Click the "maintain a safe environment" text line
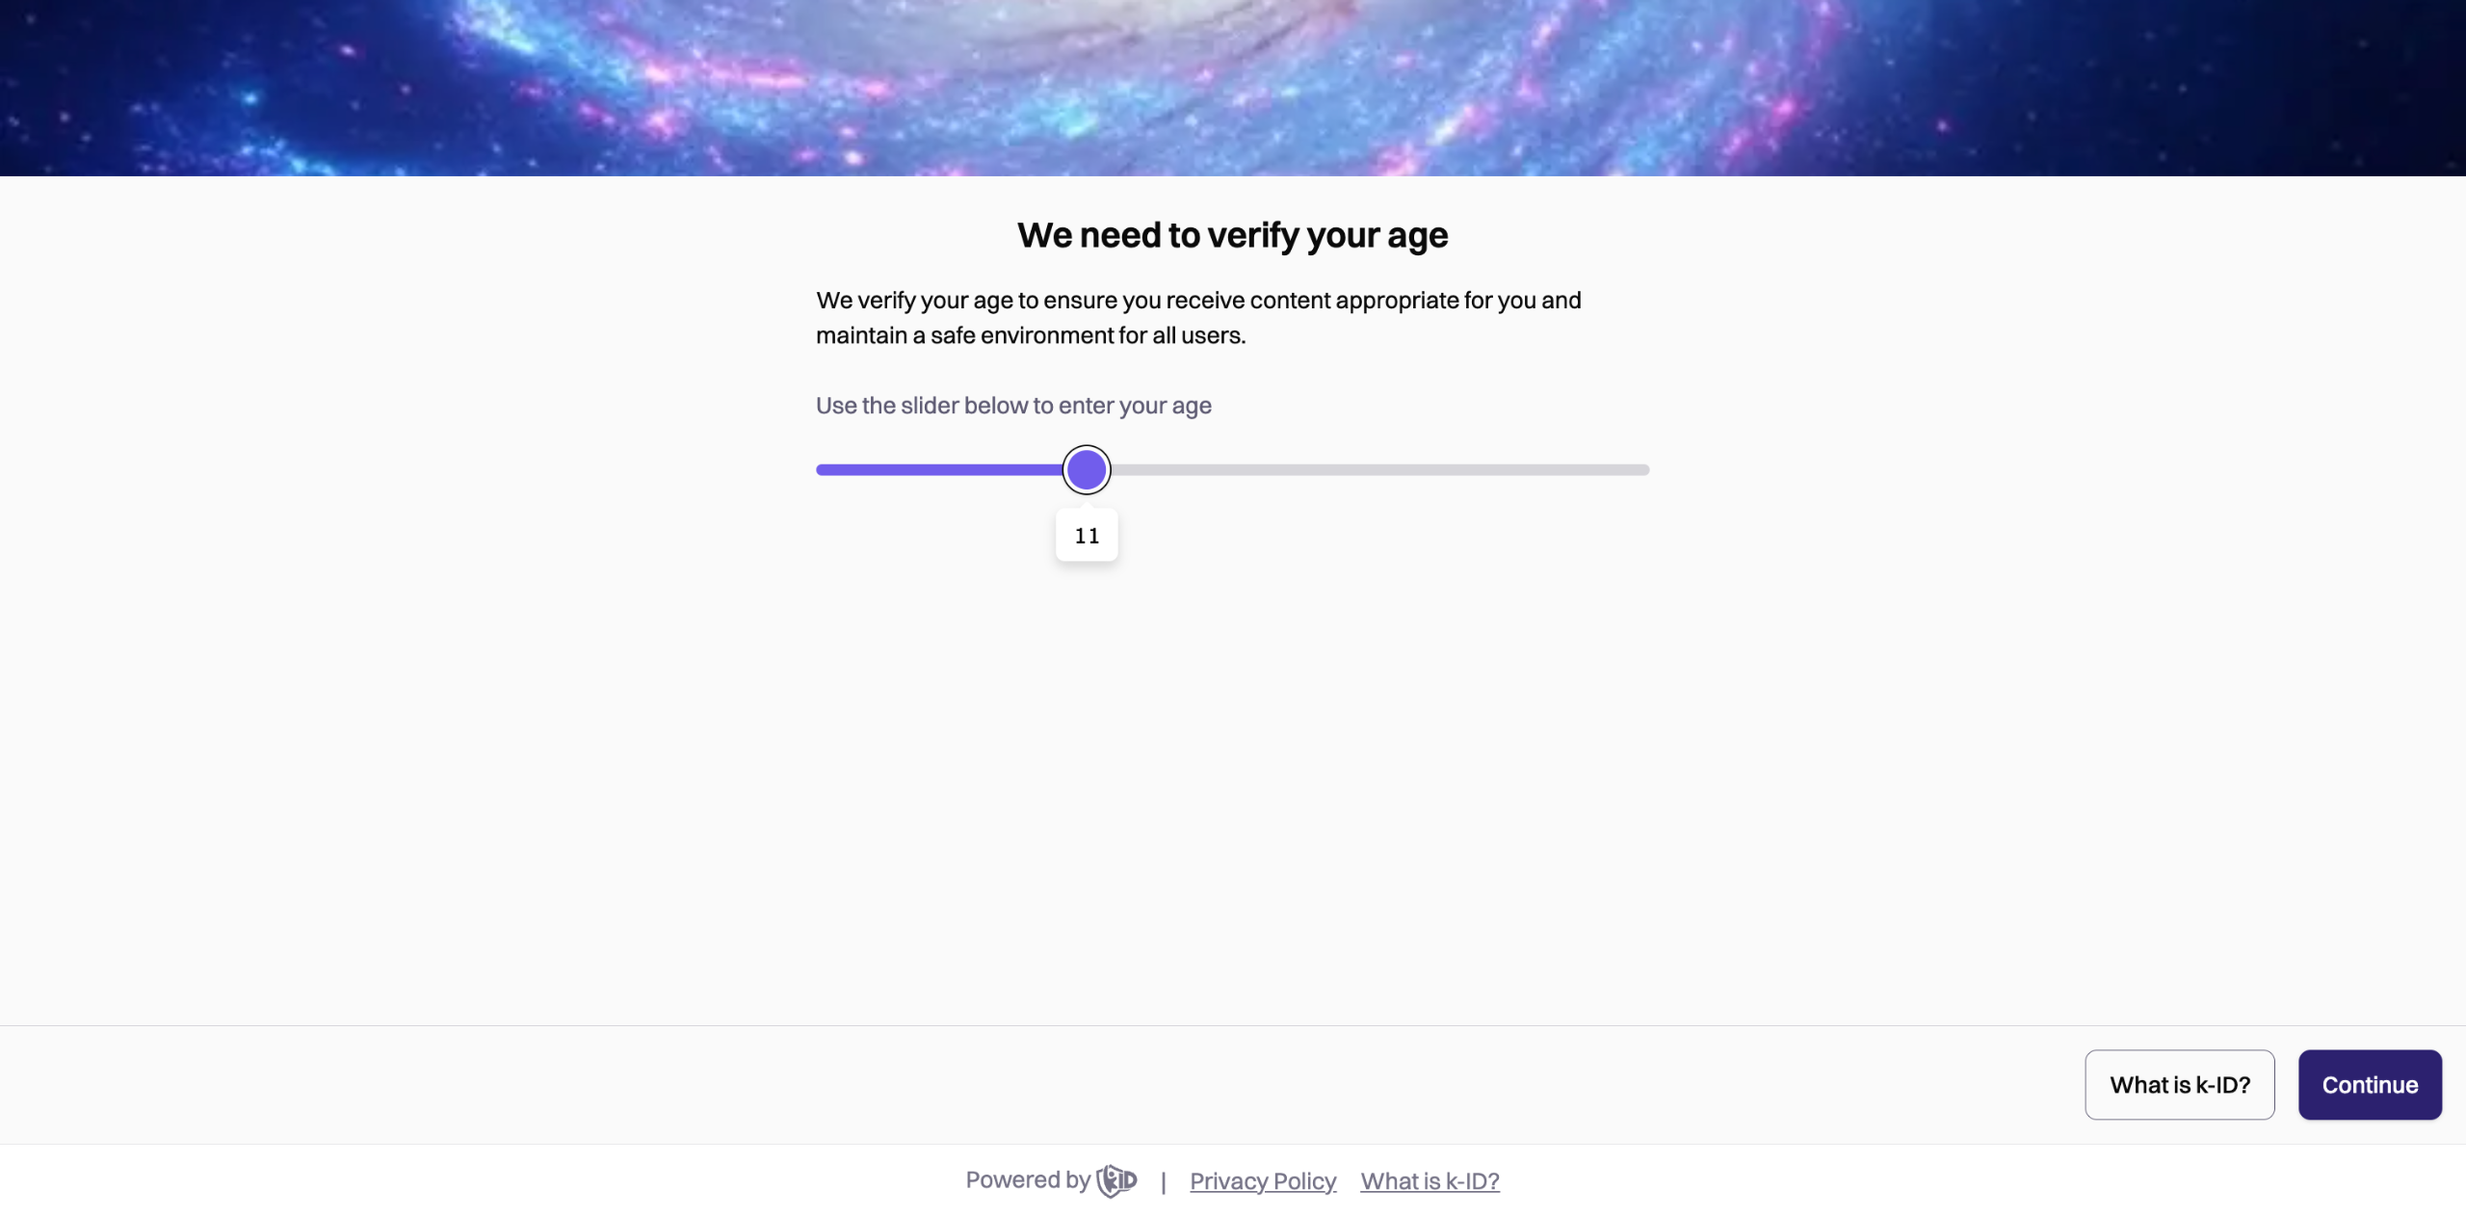Viewport: 2466px width, 1217px height. (x=1031, y=335)
